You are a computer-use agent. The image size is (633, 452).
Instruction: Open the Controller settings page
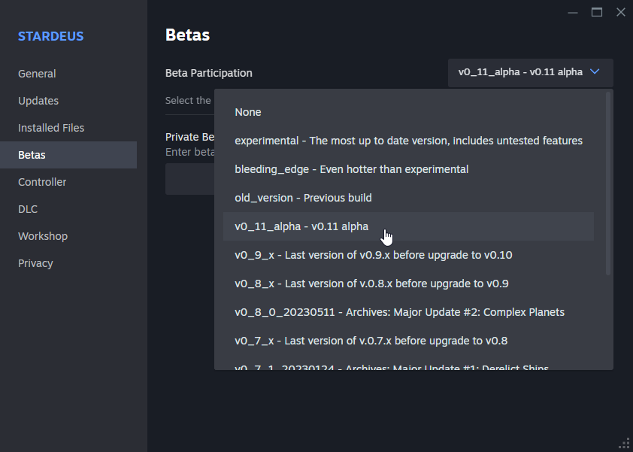point(42,182)
